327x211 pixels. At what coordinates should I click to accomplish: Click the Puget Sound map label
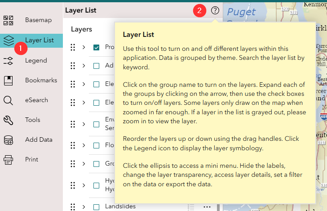click(241, 12)
